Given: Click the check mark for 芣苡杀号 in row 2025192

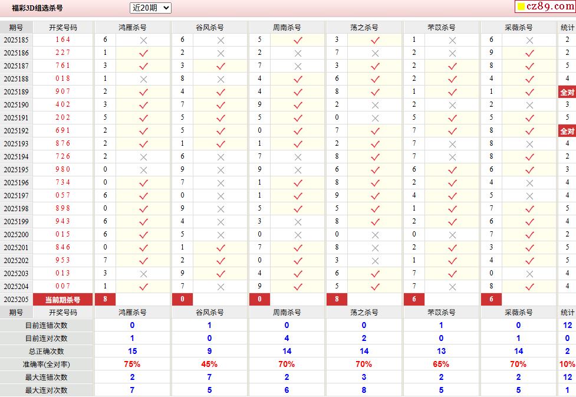Looking at the screenshot, I should [452, 131].
